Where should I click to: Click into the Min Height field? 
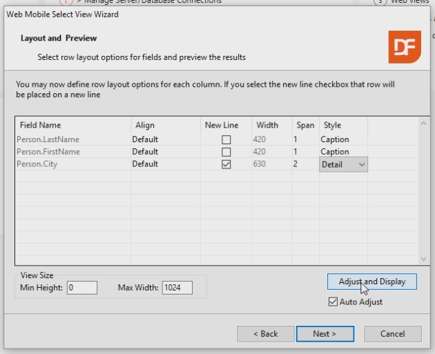(82, 287)
